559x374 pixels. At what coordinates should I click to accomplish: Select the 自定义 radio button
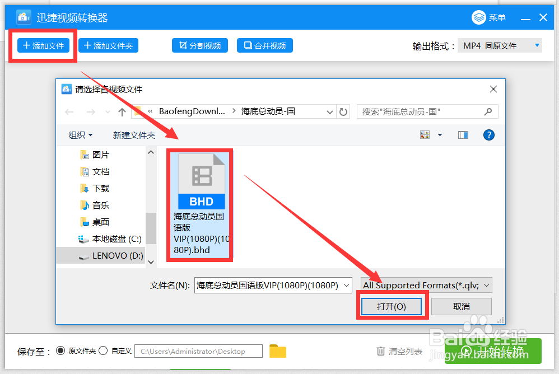(x=103, y=351)
